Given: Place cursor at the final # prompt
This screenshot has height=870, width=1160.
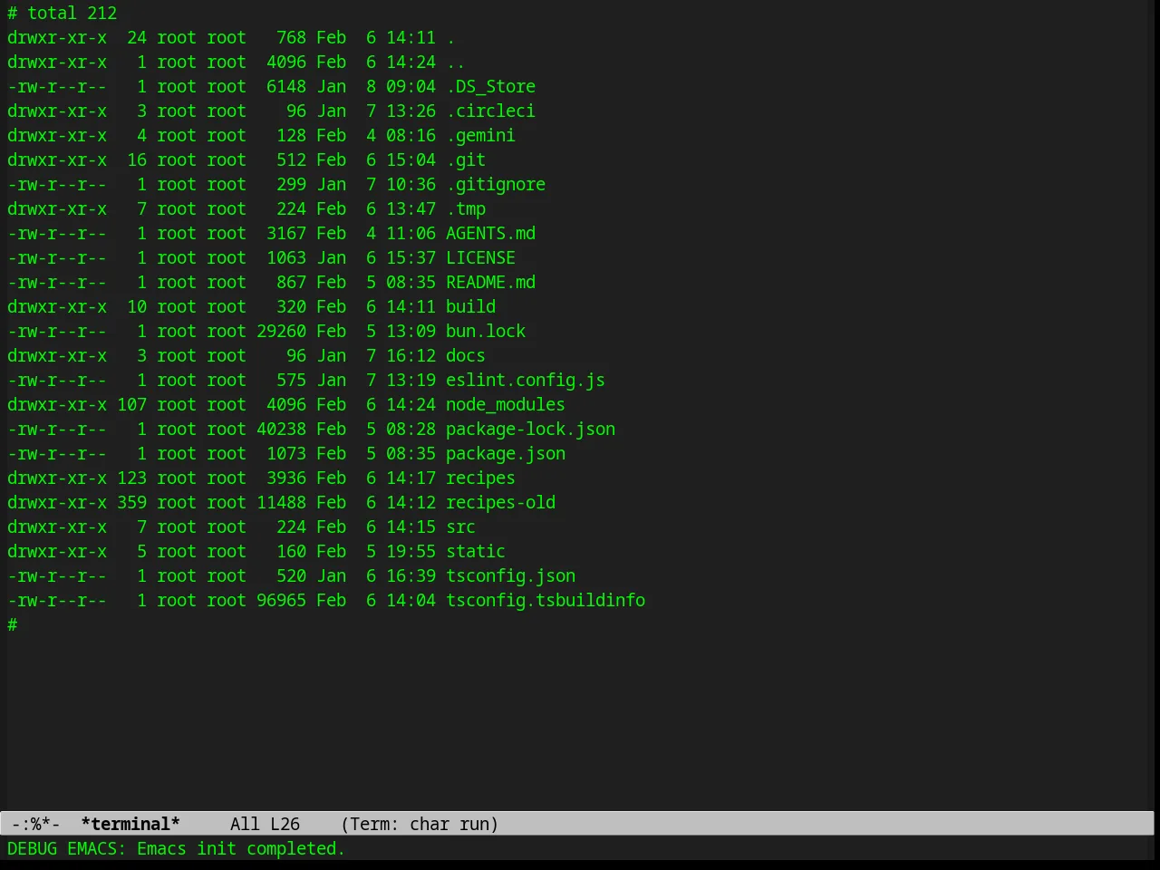Looking at the screenshot, I should 13,624.
